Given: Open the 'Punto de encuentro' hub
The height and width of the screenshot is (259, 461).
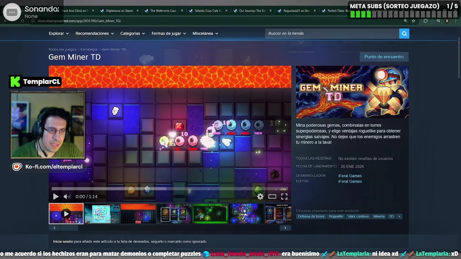Looking at the screenshot, I should tap(384, 57).
